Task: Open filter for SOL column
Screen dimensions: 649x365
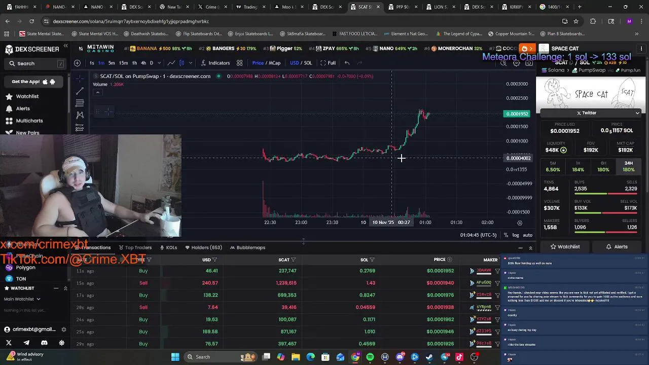Action: coord(372,260)
